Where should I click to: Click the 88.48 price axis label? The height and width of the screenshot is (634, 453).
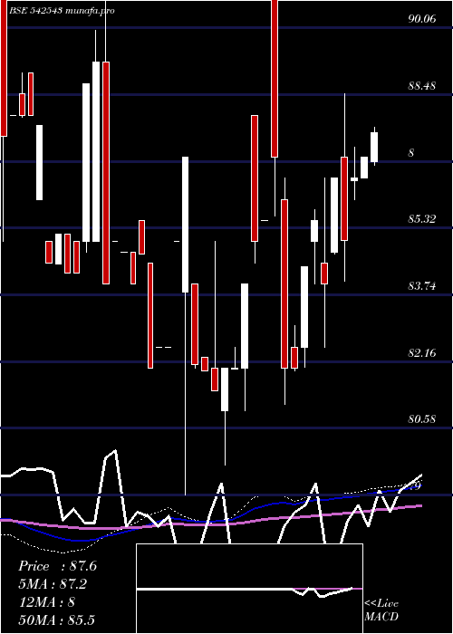[x=422, y=86]
